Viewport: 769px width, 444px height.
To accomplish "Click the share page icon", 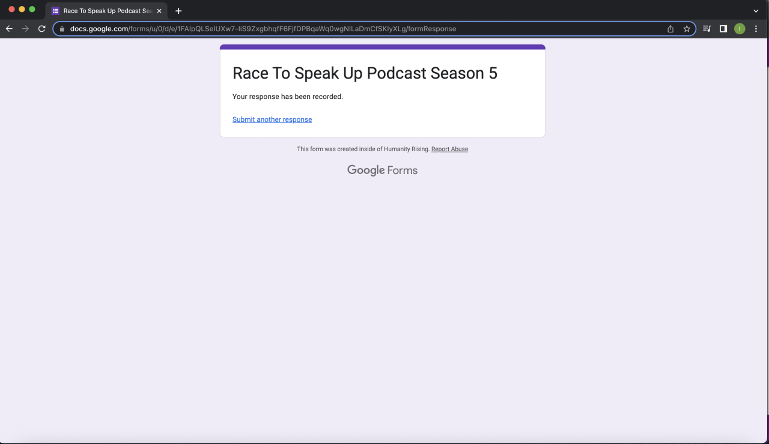I will (670, 29).
